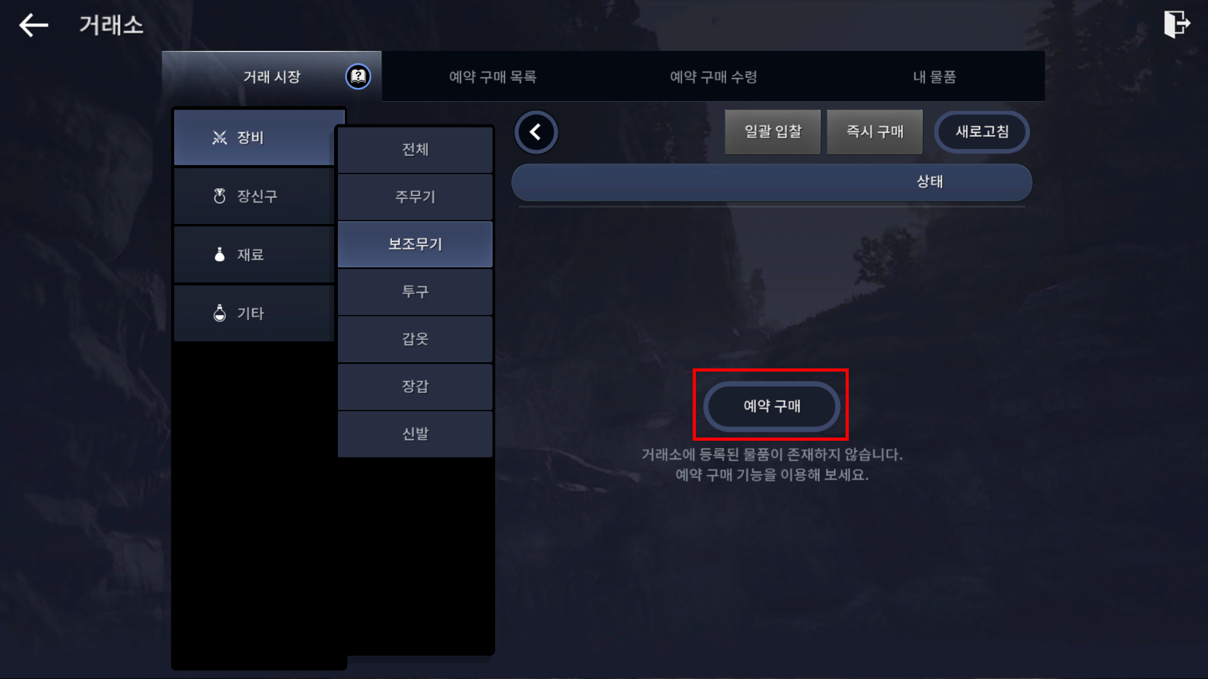Go back using the top-left arrow icon
Image resolution: width=1208 pixels, height=679 pixels.
pos(33,25)
